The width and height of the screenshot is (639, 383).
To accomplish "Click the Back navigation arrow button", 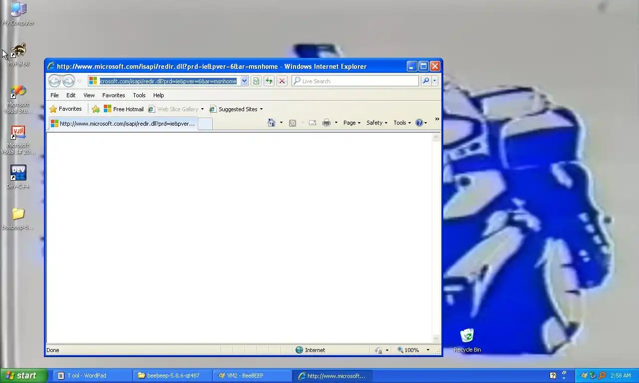I will tap(54, 81).
